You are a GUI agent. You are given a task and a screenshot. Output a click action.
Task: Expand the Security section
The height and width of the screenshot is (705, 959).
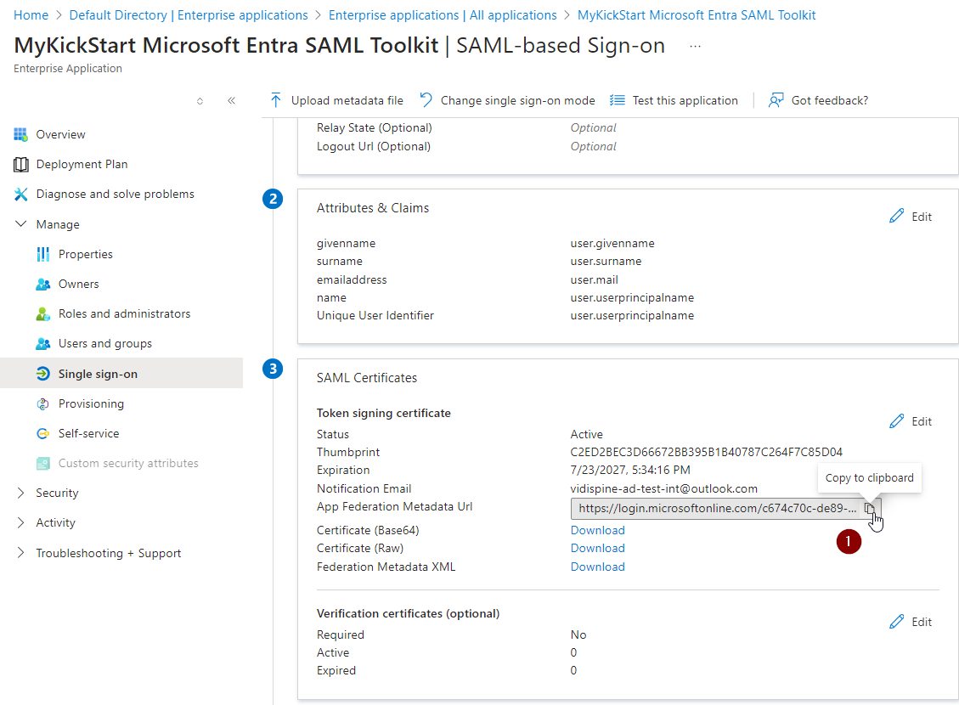(21, 493)
